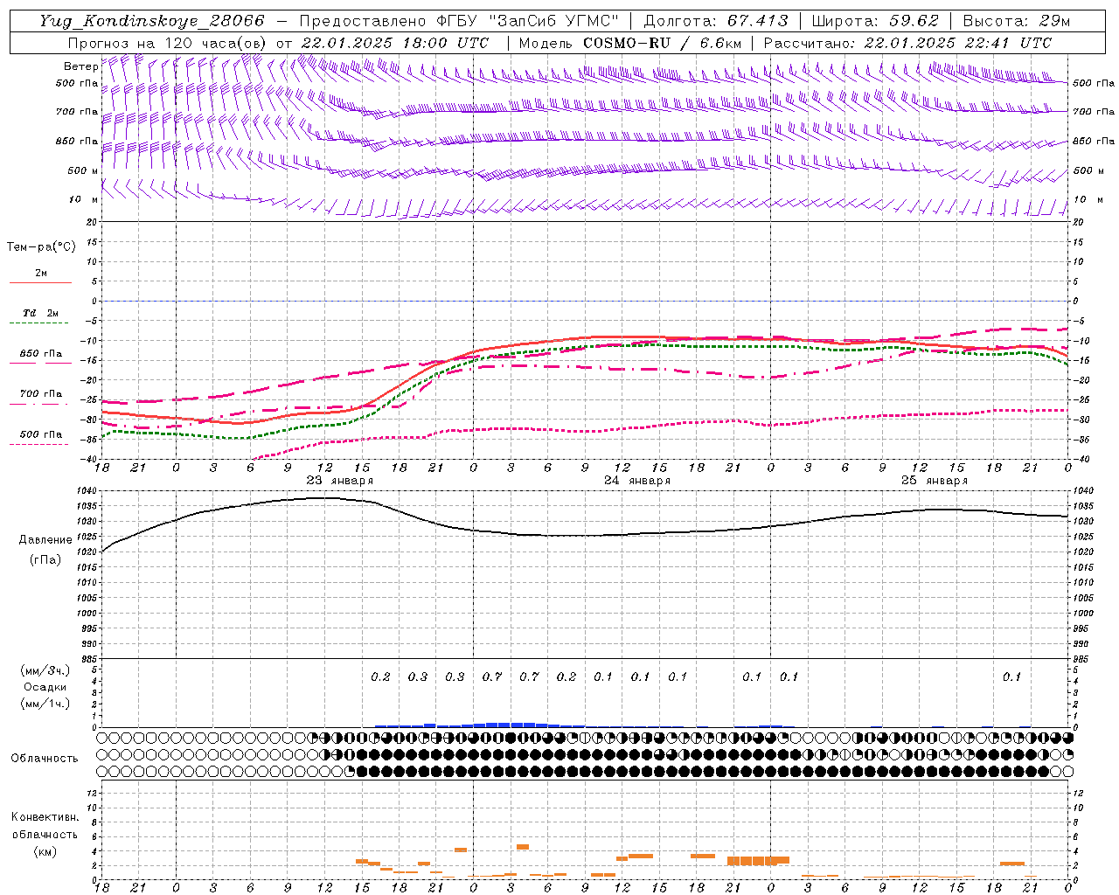Image resolution: width=1119 pixels, height=895 pixels.
Task: Click the 985 value on left pressure axis
Action: tap(91, 660)
